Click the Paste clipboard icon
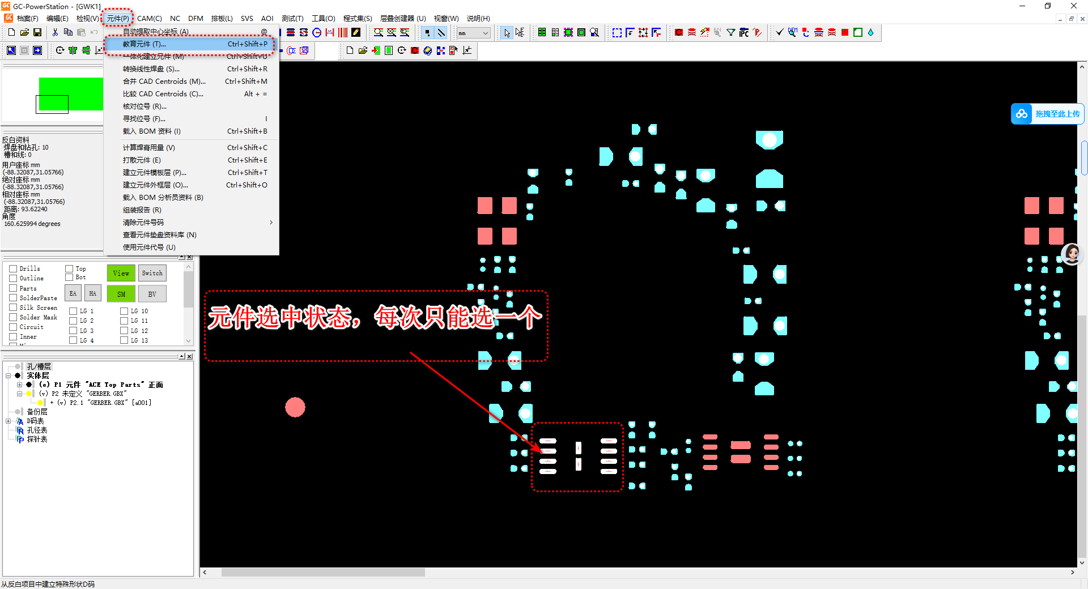 pyautogui.click(x=81, y=33)
